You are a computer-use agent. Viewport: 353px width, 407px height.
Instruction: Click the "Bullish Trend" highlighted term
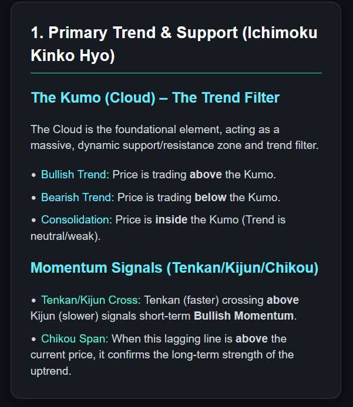point(75,174)
